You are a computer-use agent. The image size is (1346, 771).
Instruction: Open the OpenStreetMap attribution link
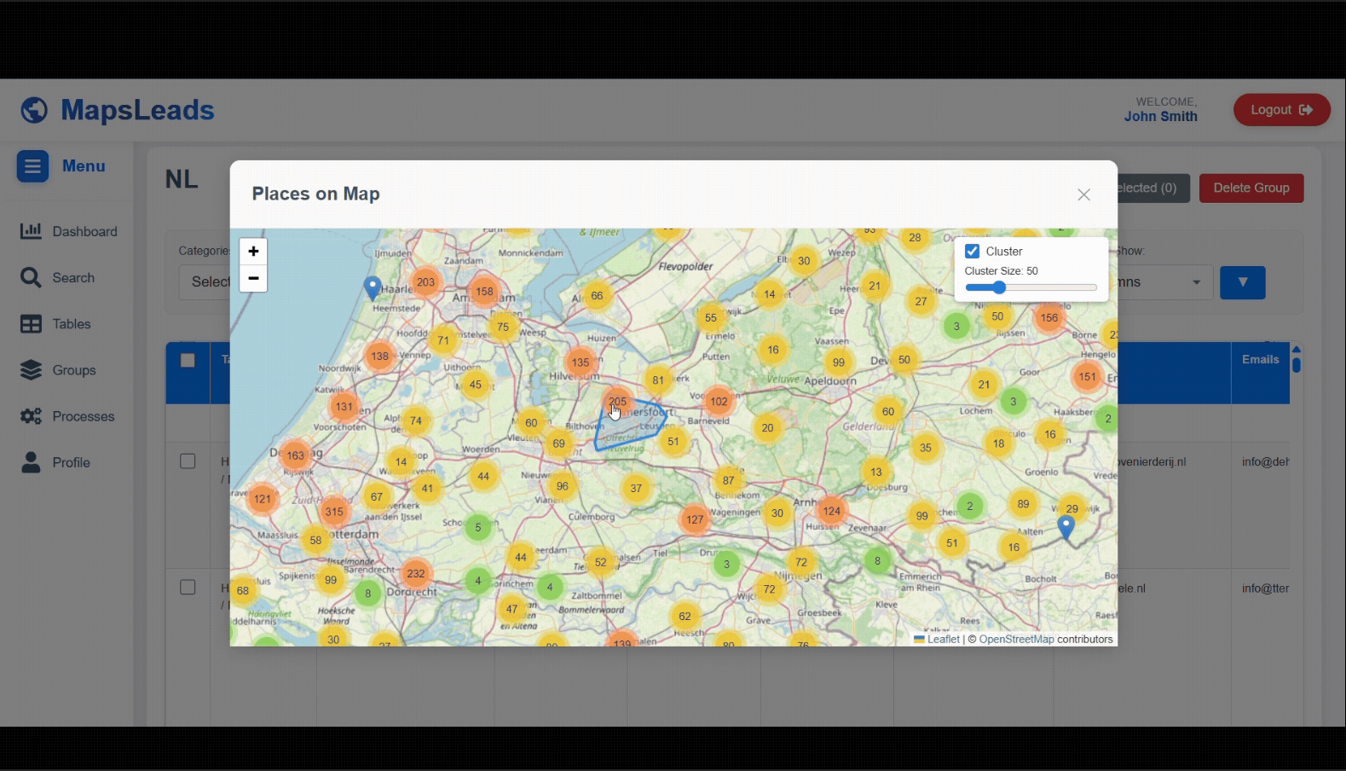coord(1016,639)
